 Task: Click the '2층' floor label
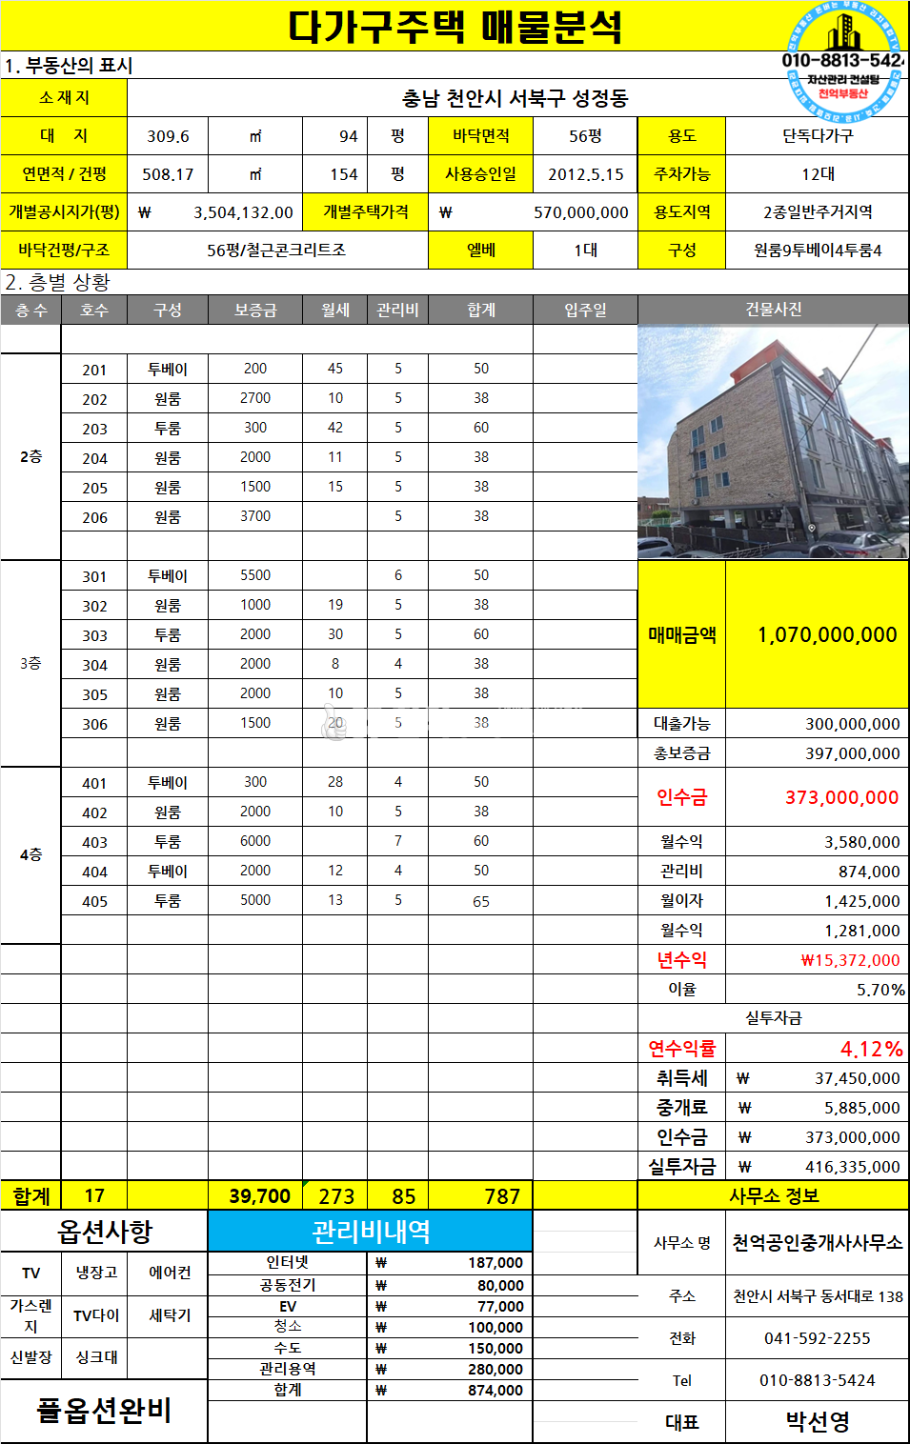tap(30, 457)
